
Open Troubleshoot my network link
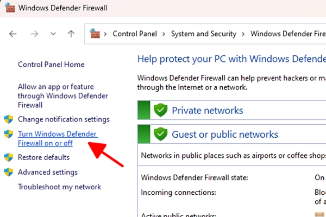tap(59, 187)
